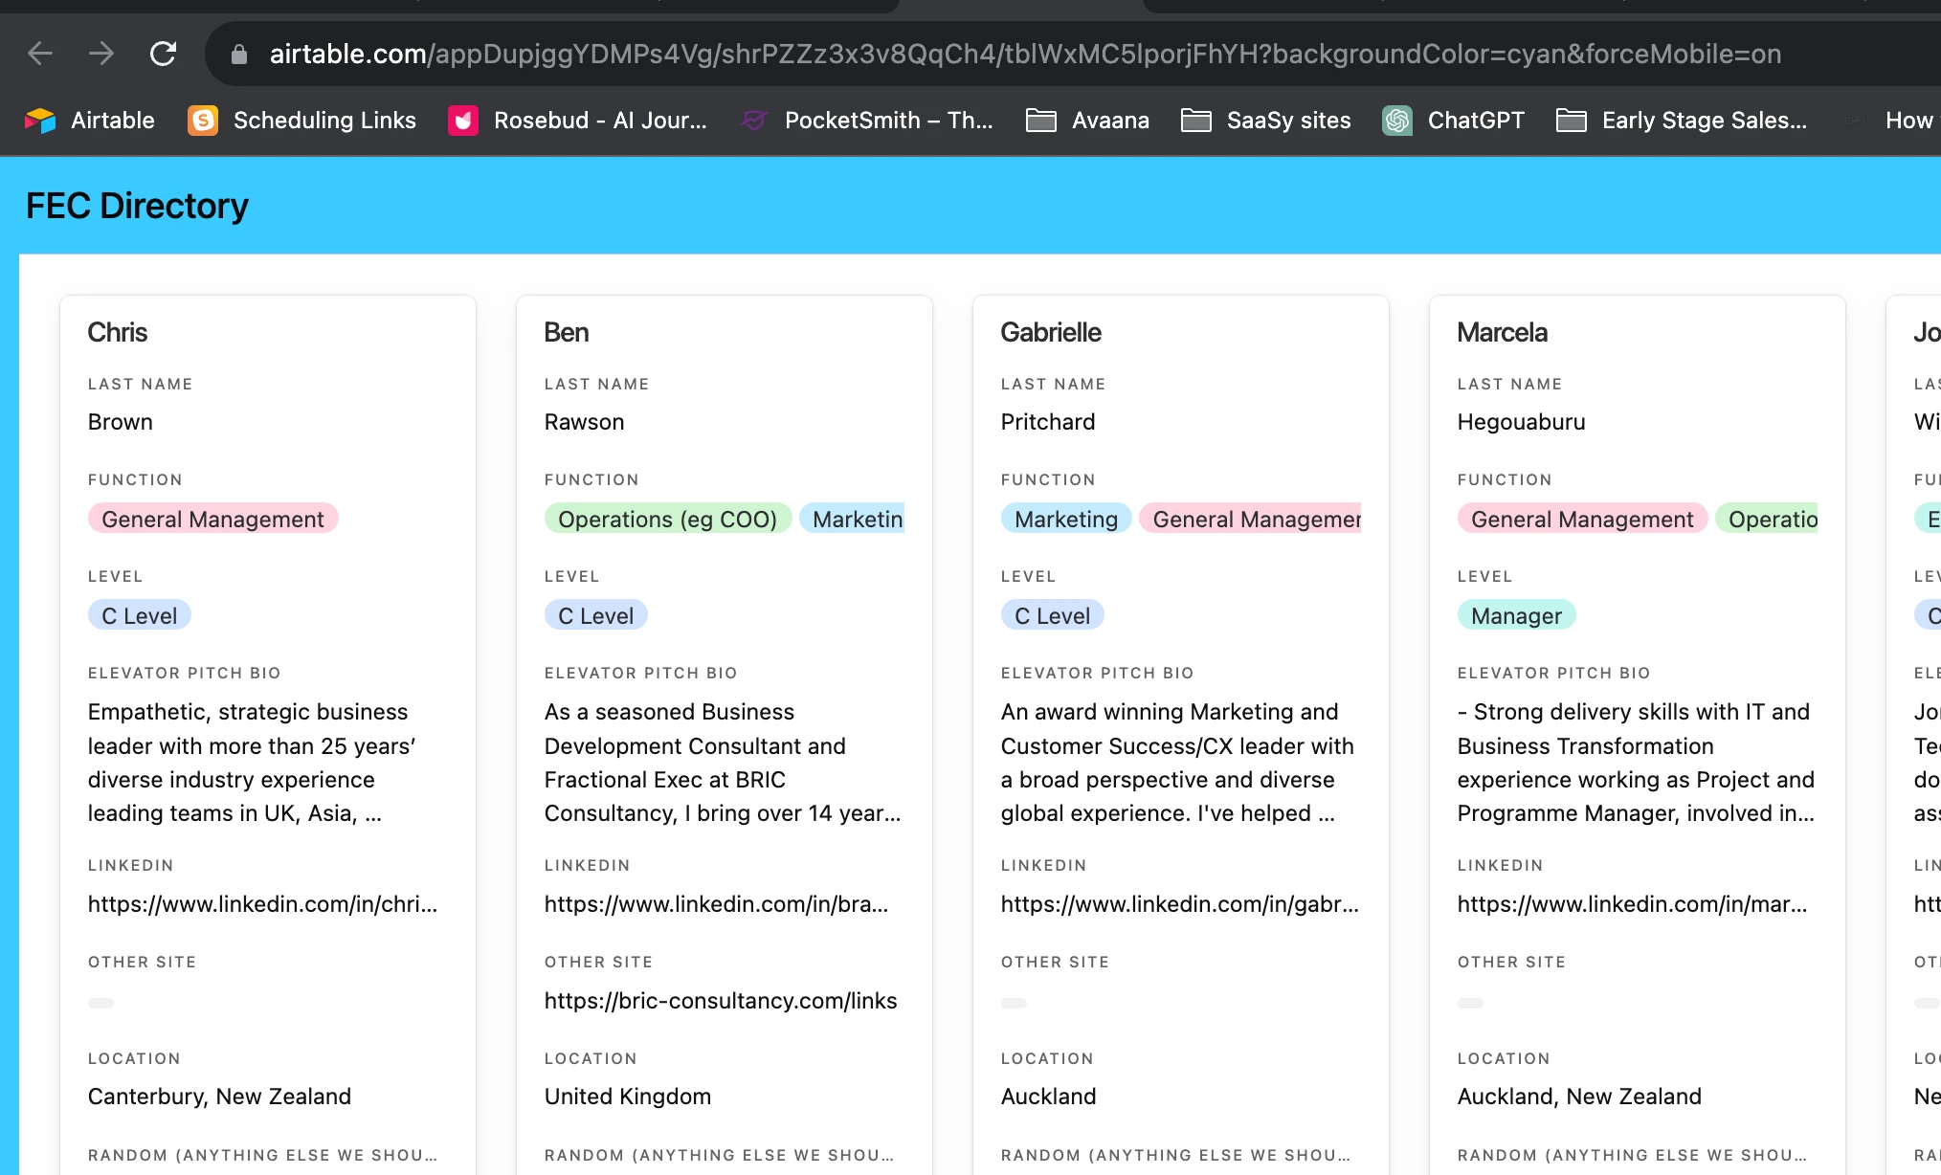Click the browser back arrow
1941x1175 pixels.
tap(40, 54)
